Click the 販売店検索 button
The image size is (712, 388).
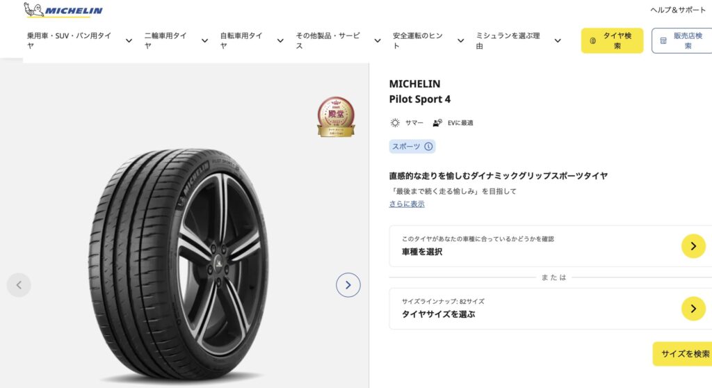tap(682, 40)
